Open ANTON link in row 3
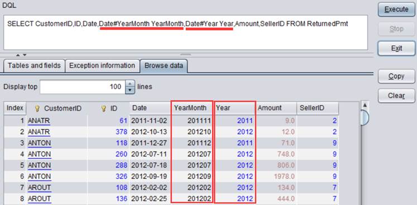 [x=39, y=143]
